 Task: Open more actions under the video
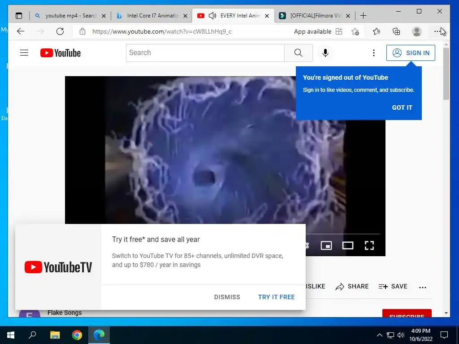[x=422, y=287]
